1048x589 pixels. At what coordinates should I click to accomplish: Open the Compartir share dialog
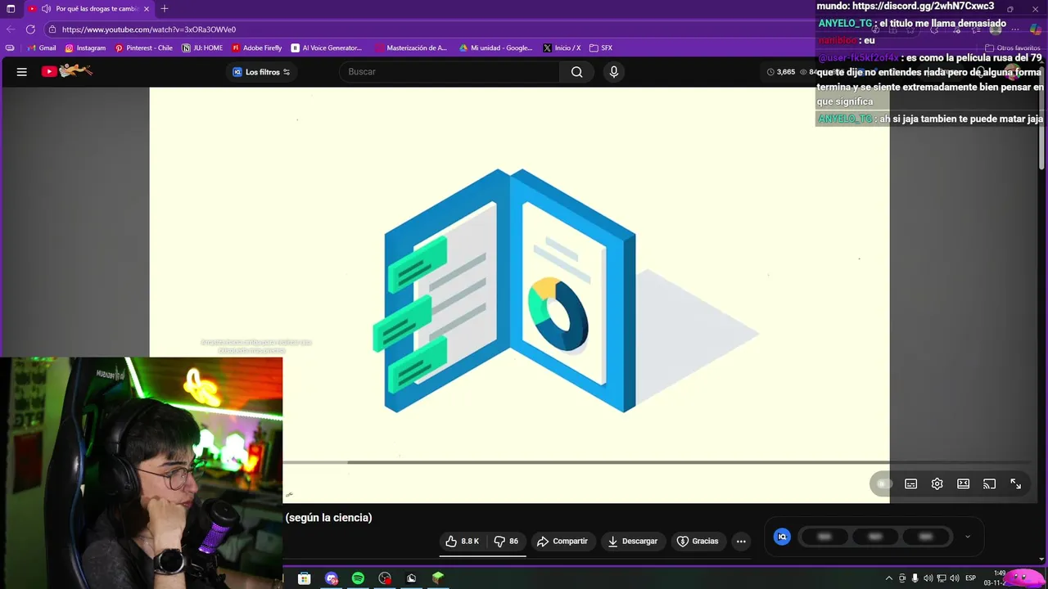(562, 542)
